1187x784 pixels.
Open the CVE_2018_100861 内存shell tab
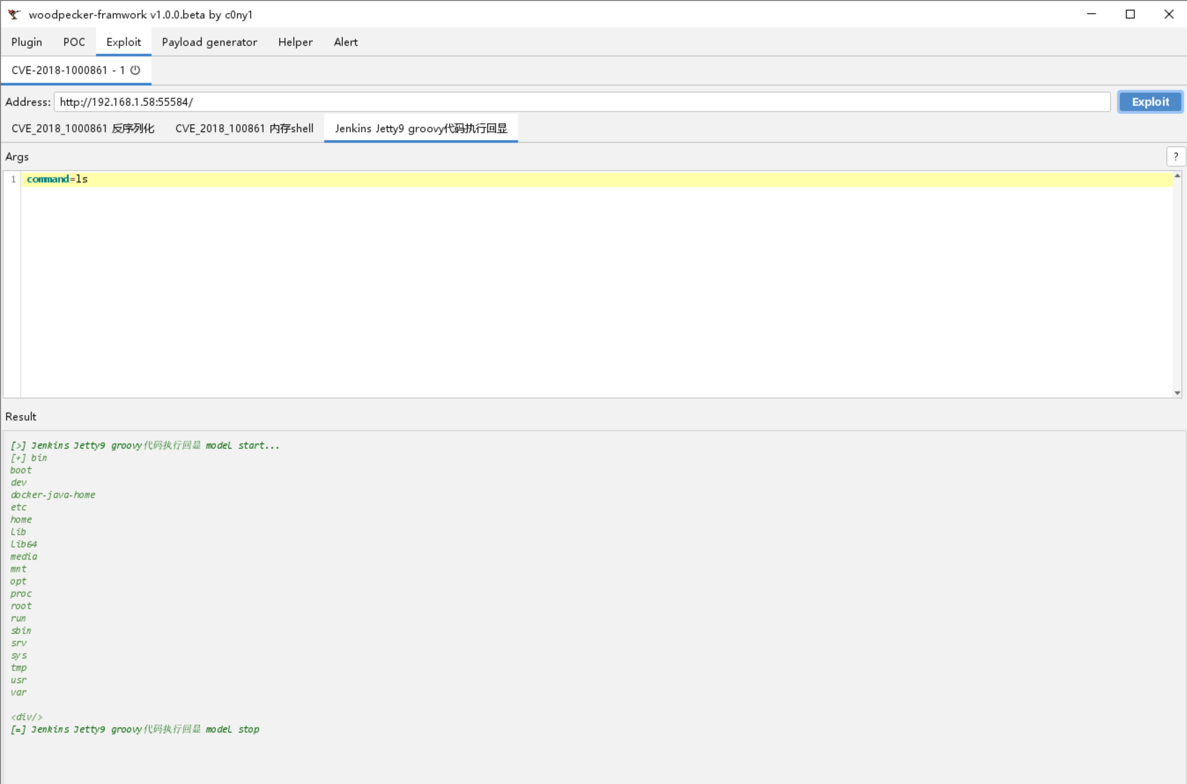[244, 128]
